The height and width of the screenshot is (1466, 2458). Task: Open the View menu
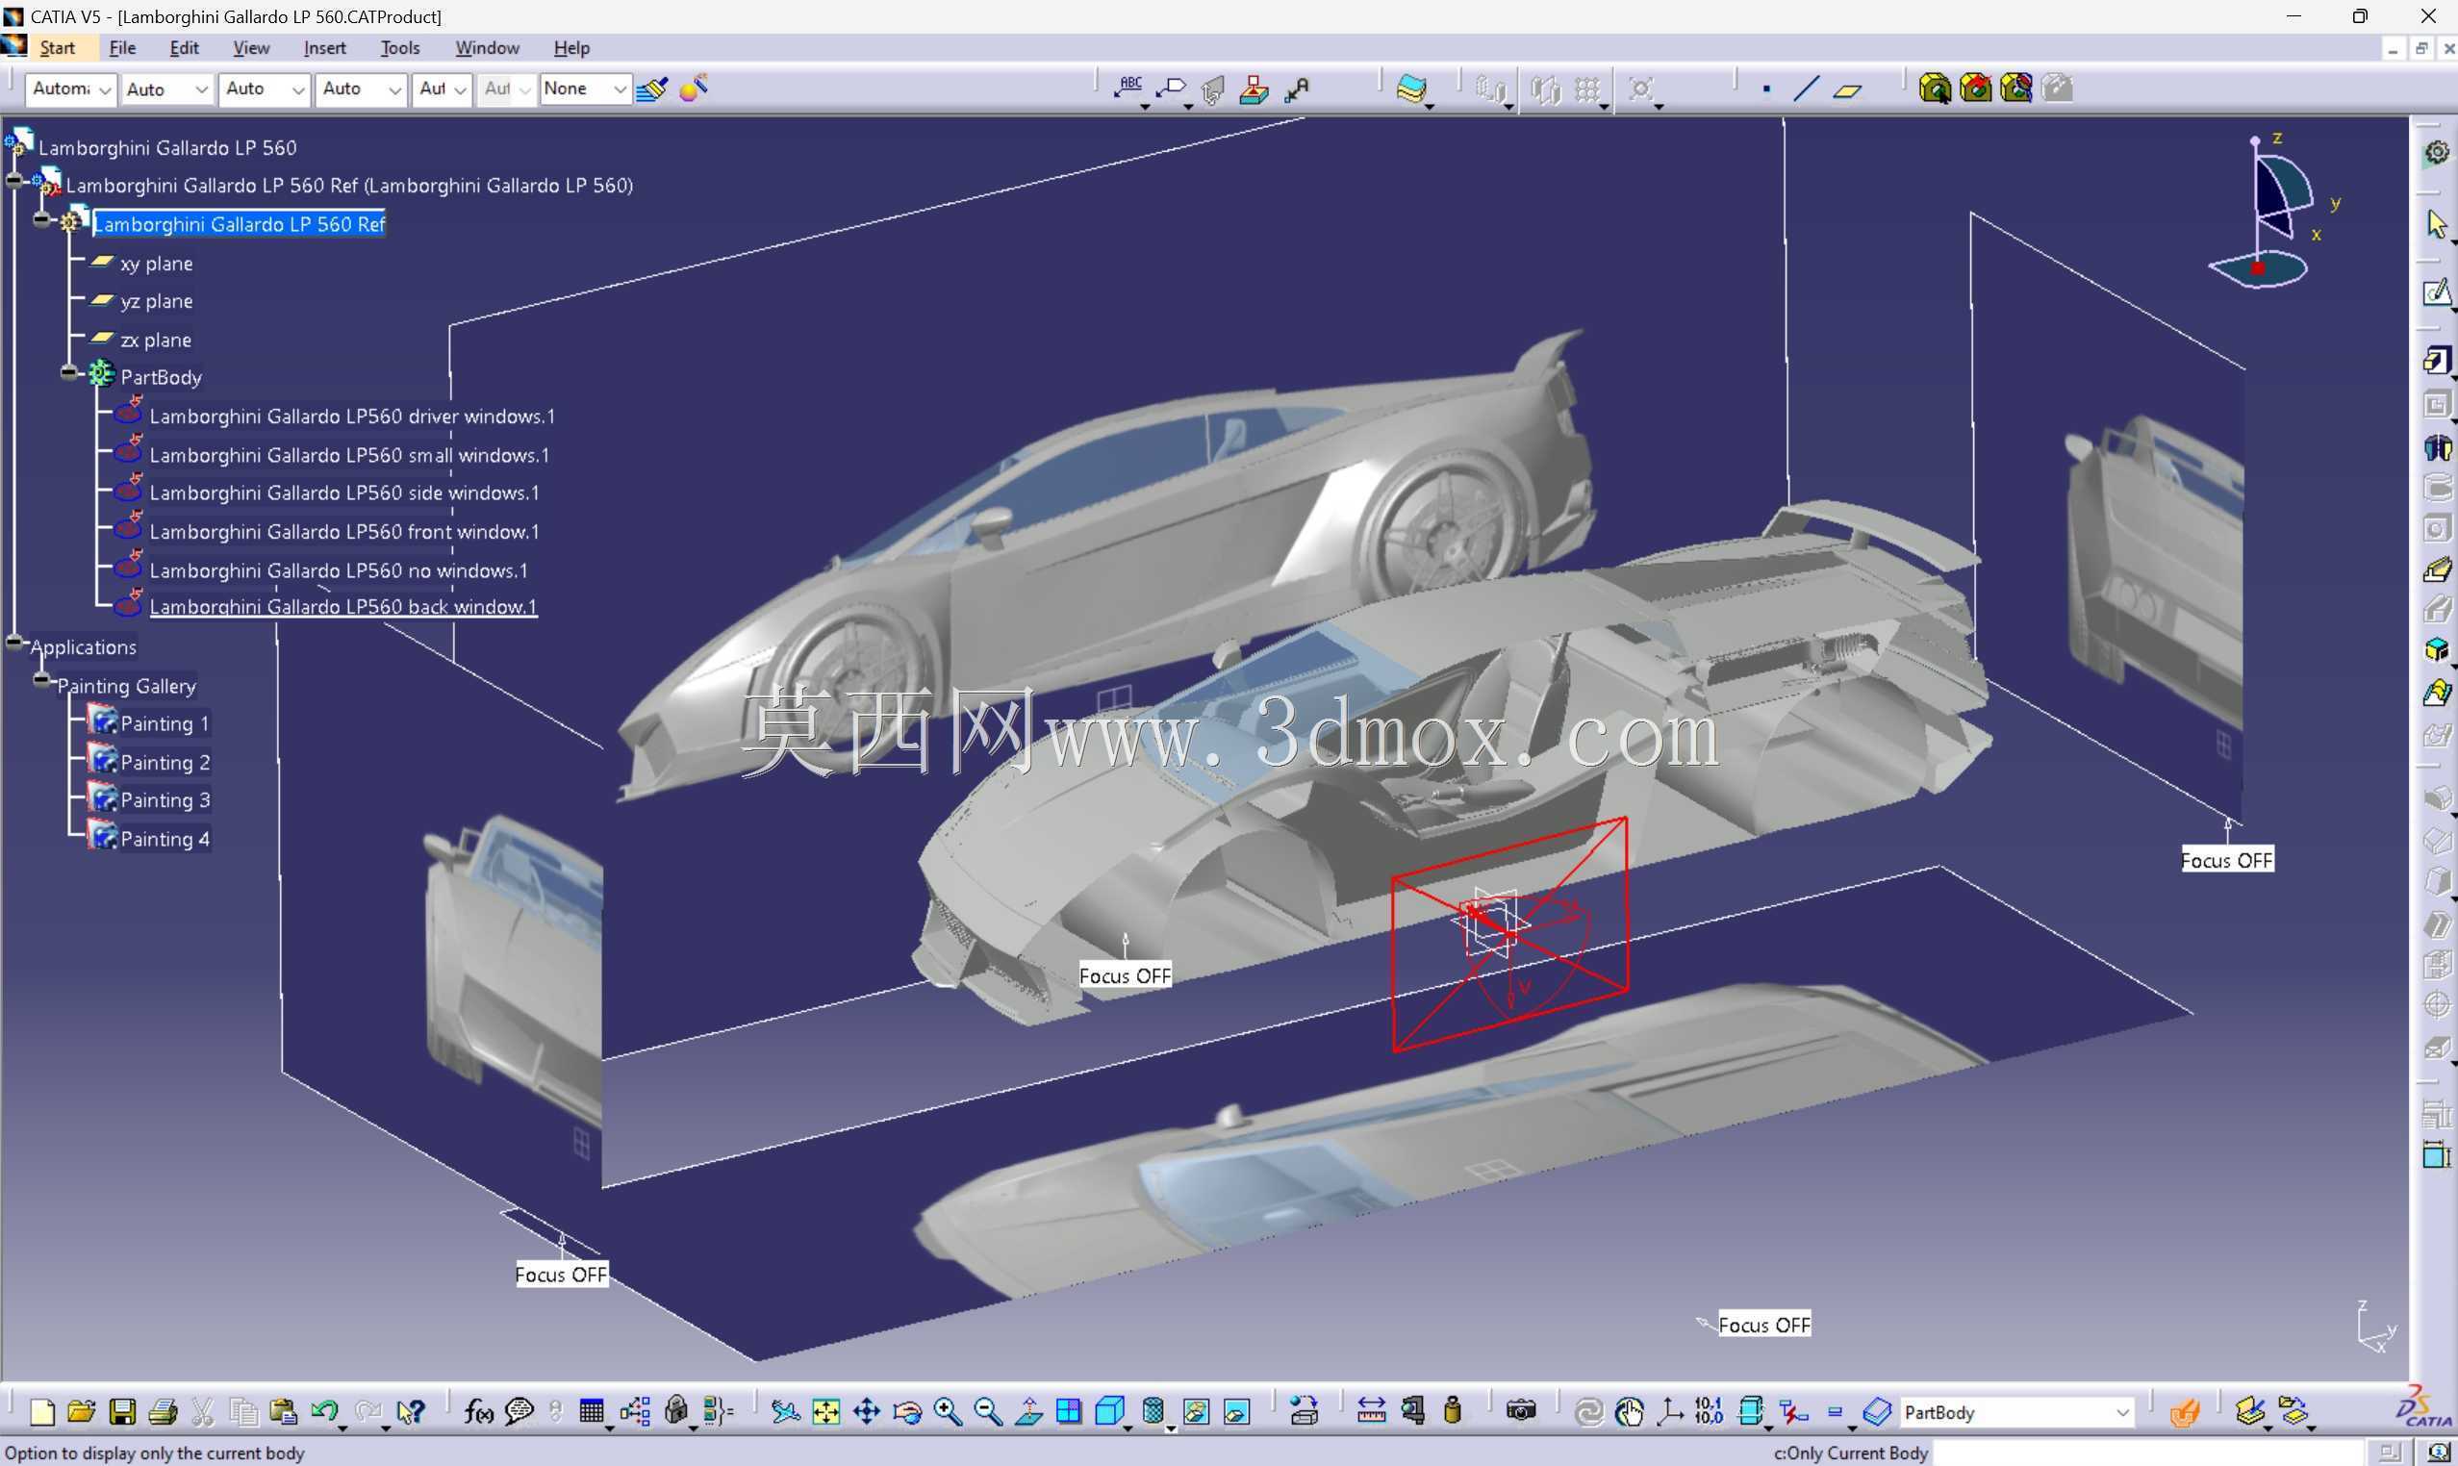(x=251, y=47)
